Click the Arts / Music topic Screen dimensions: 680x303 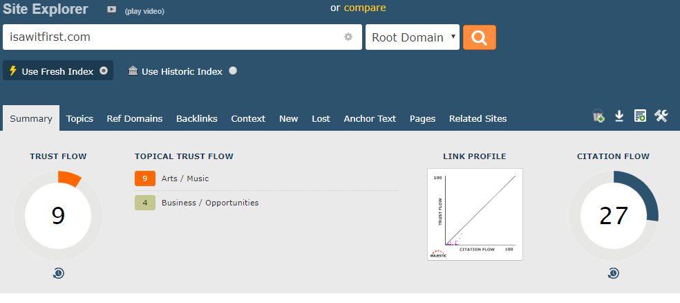tap(185, 178)
